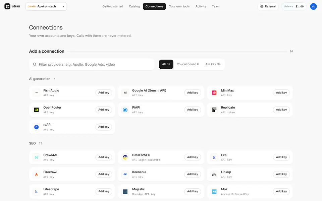Add key for Linkup

coord(281,174)
